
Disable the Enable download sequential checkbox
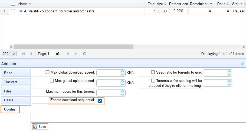[x=100, y=101]
